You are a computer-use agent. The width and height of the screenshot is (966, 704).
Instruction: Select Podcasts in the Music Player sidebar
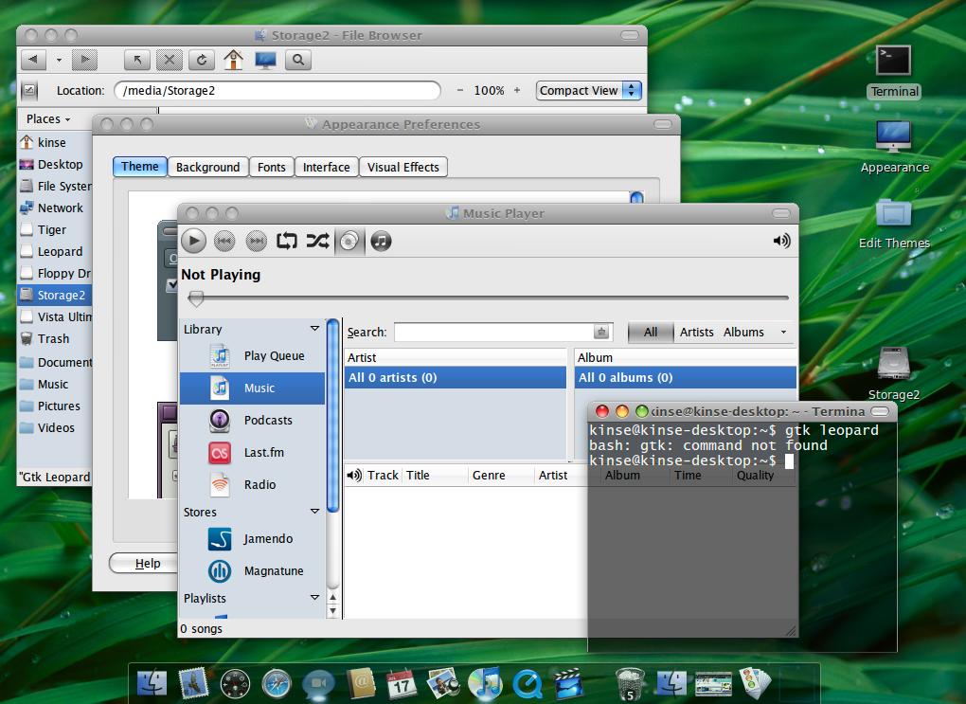(x=253, y=420)
